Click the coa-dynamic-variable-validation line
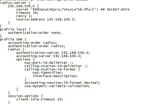 57,86
